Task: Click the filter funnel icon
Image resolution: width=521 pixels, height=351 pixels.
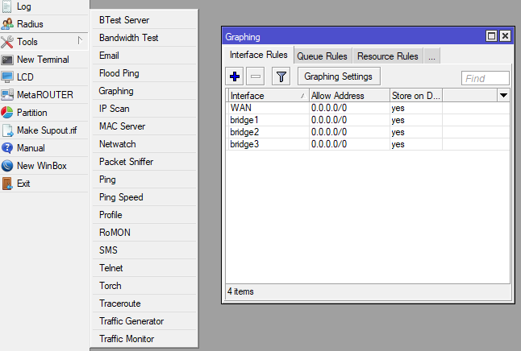Action: point(281,76)
